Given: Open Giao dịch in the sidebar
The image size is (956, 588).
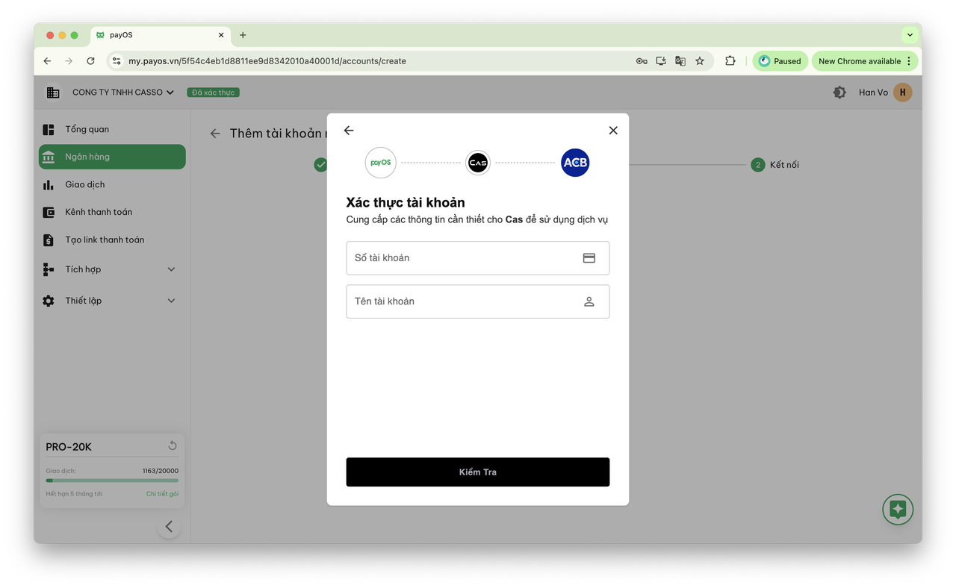Looking at the screenshot, I should [x=85, y=185].
